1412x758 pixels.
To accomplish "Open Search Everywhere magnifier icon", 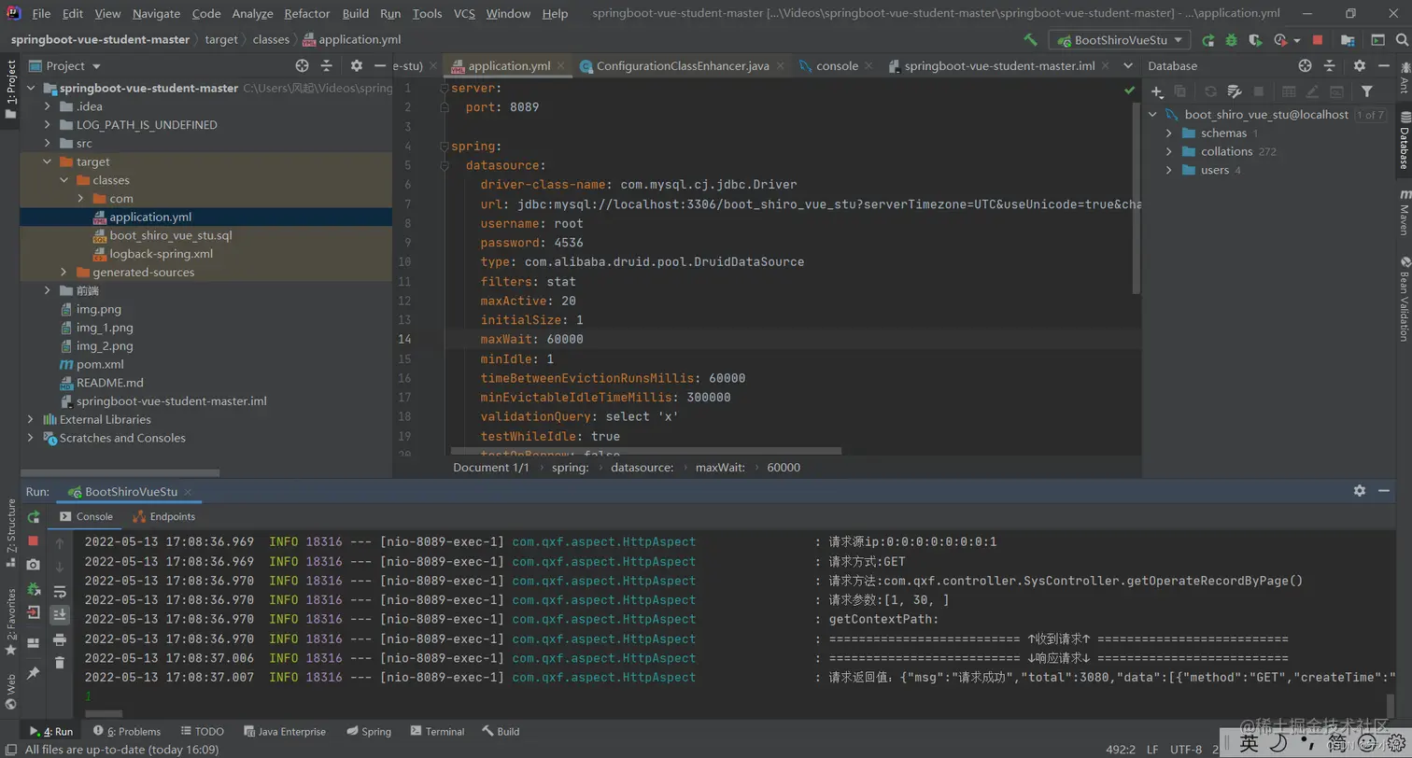I will (1400, 40).
